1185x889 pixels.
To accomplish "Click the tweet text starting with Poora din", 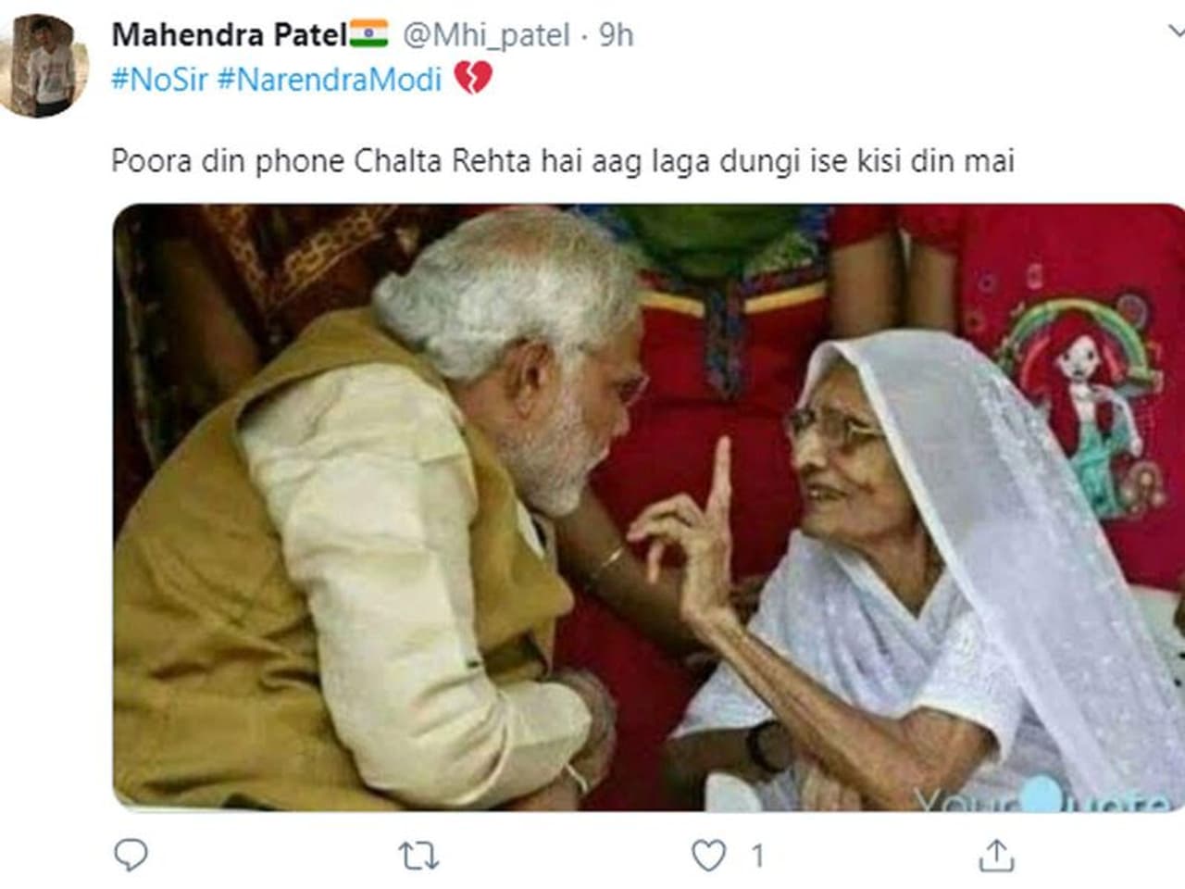I will point(563,161).
